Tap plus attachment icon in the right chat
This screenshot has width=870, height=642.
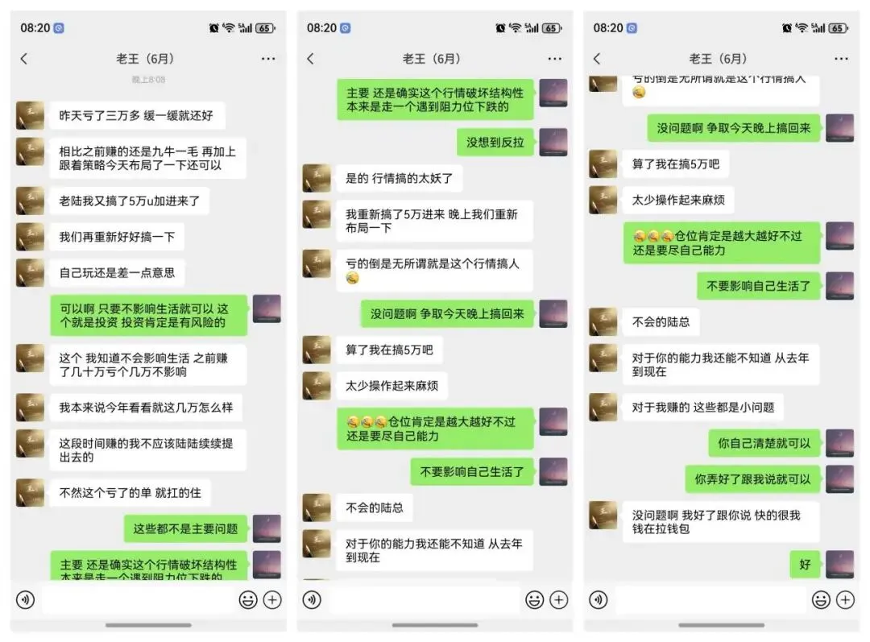(x=845, y=600)
